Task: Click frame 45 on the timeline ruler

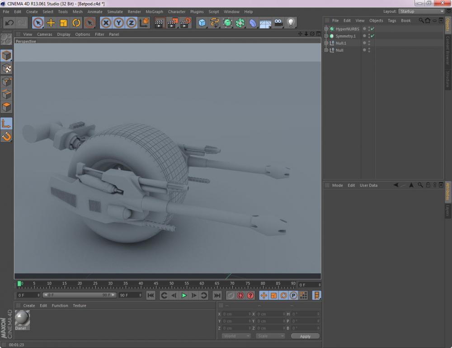Action: (x=156, y=284)
